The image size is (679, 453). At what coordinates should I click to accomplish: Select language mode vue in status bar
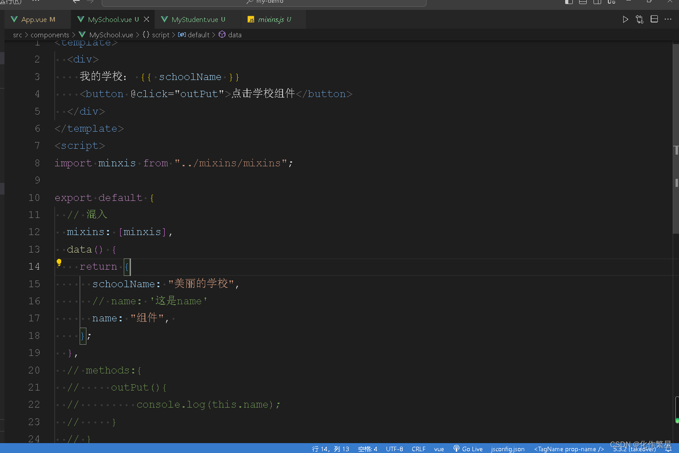pos(439,449)
